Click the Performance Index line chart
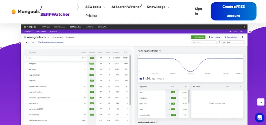This screenshot has width=266, height=125. coord(190,65)
